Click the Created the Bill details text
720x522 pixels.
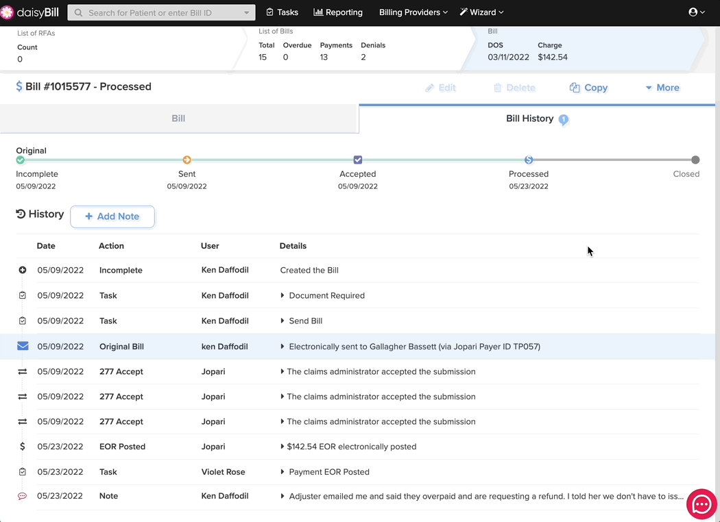click(309, 270)
